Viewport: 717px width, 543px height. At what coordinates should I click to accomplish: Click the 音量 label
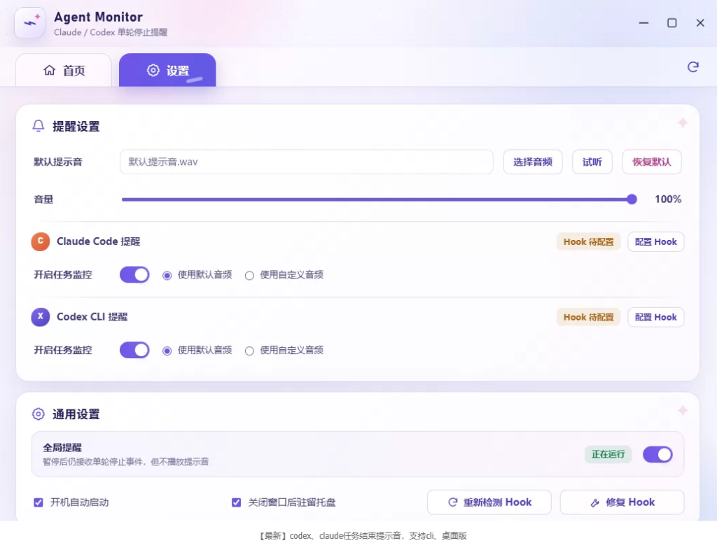tap(43, 199)
